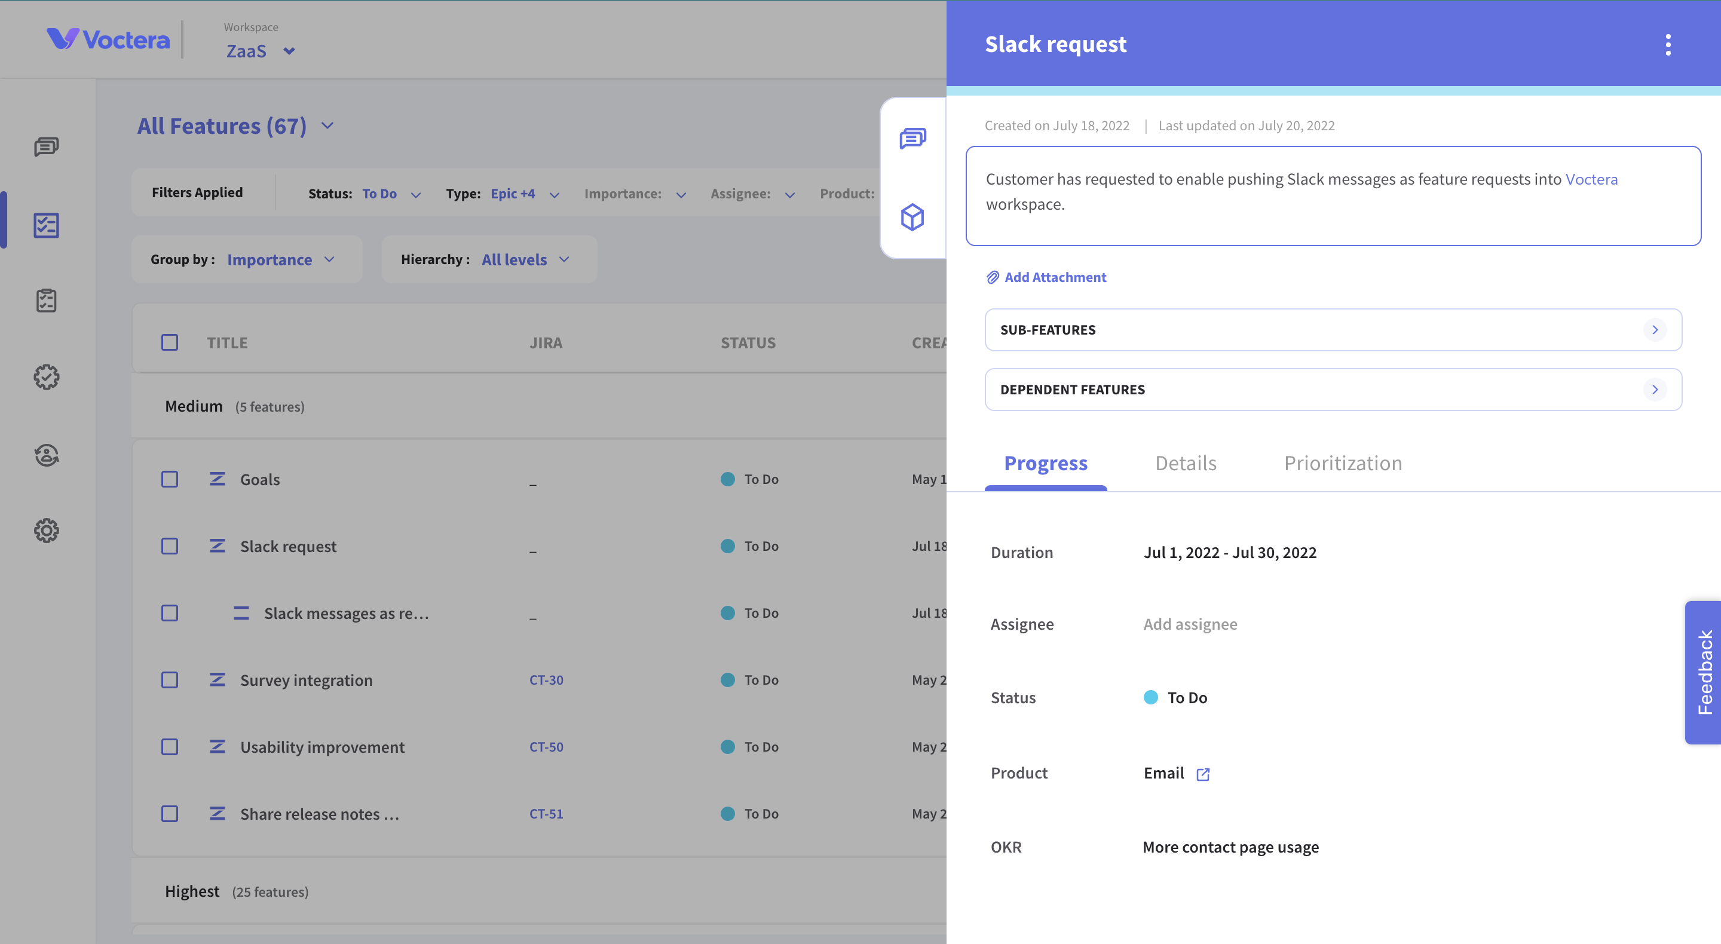Click the Voctera logo
The width and height of the screenshot is (1721, 944).
point(108,39)
